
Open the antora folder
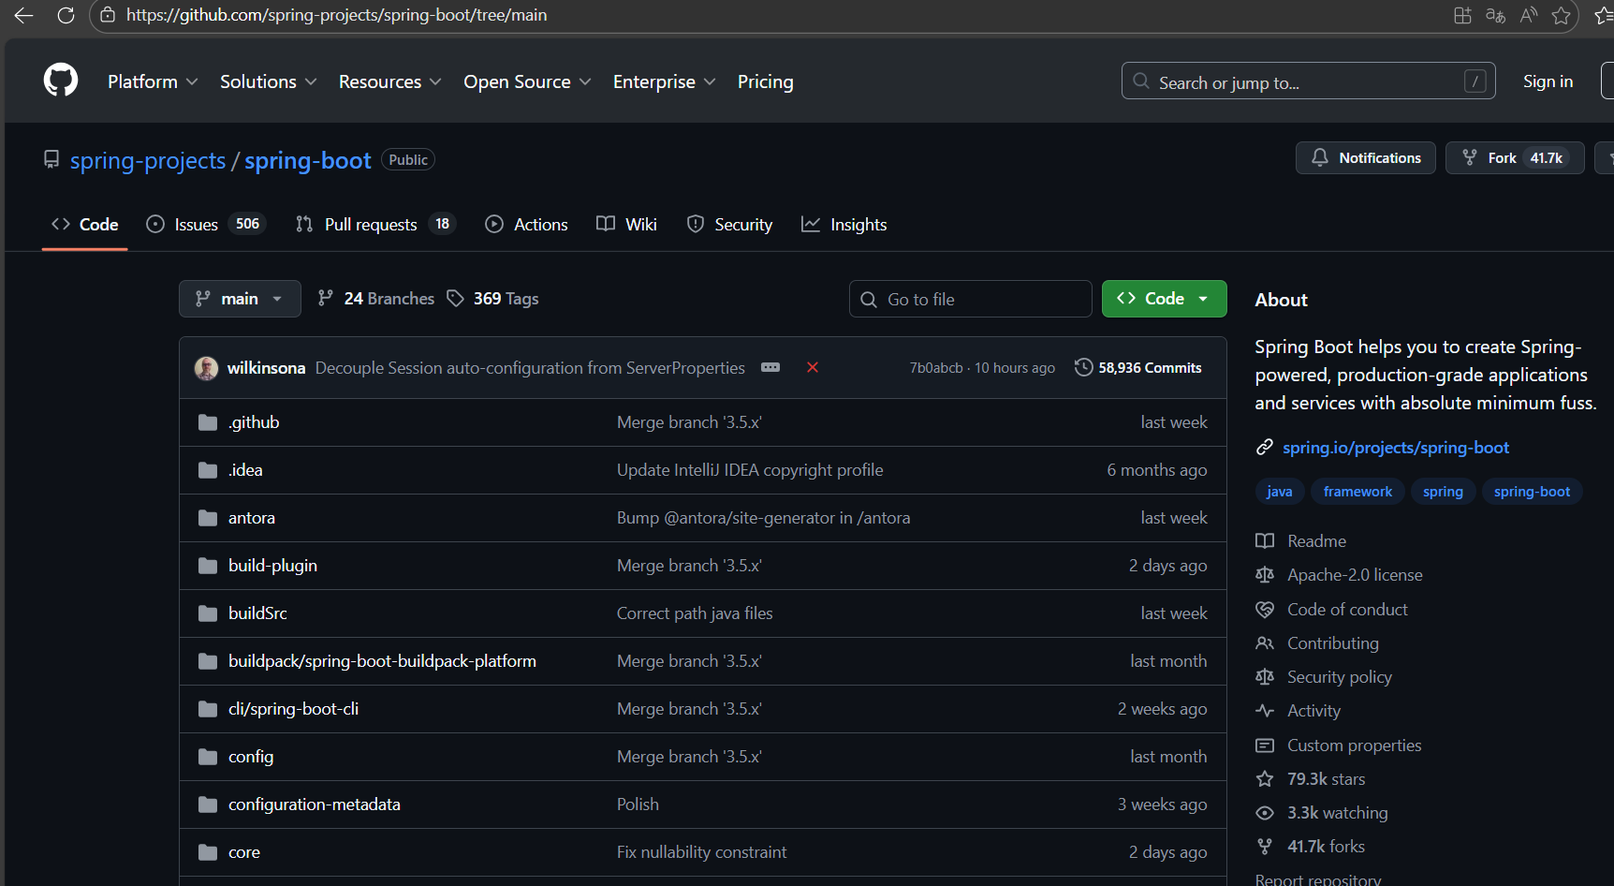(252, 518)
